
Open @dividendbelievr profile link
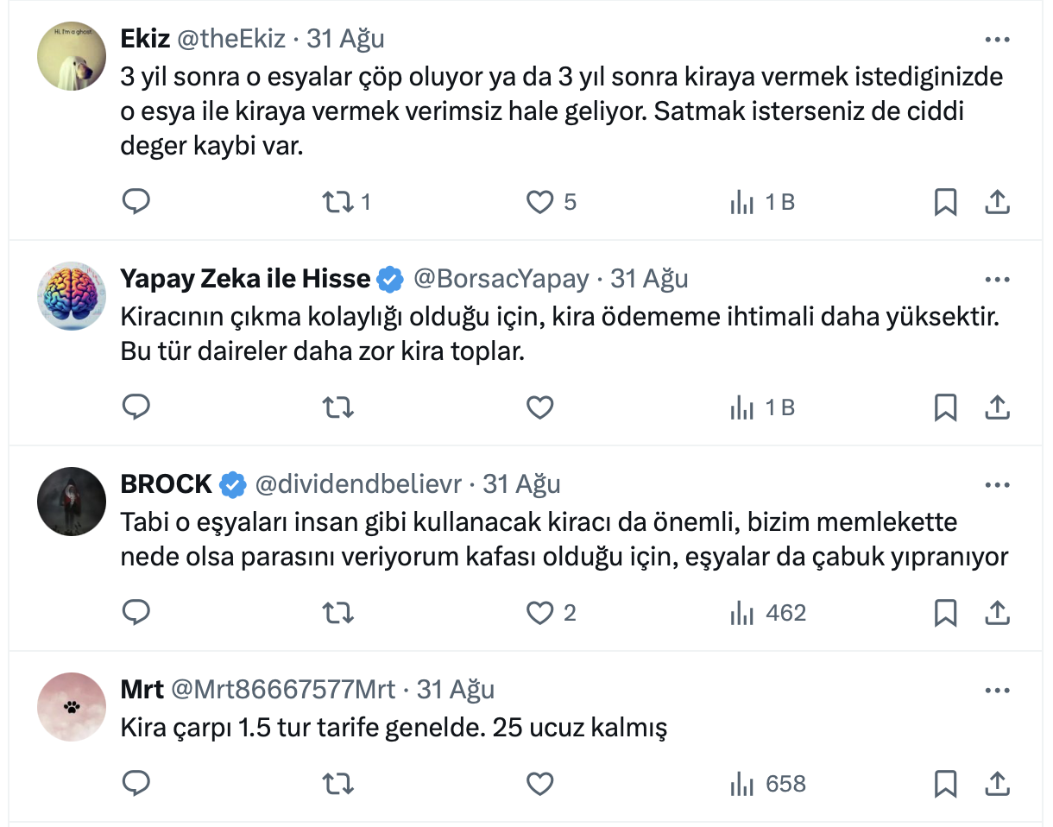click(358, 485)
